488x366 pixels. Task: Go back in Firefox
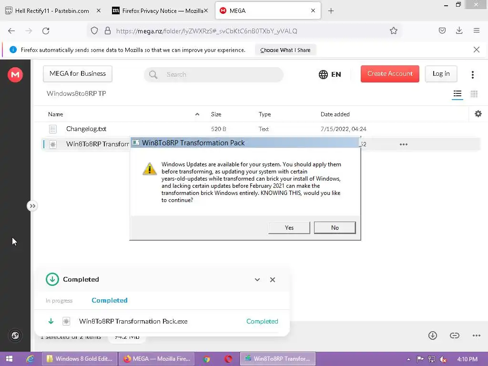click(11, 31)
